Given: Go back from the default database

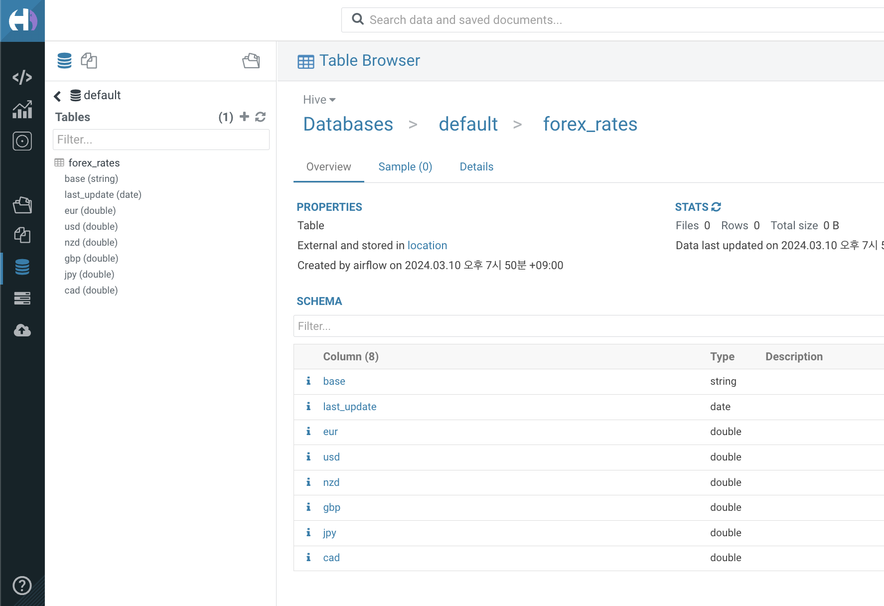Looking at the screenshot, I should (58, 96).
